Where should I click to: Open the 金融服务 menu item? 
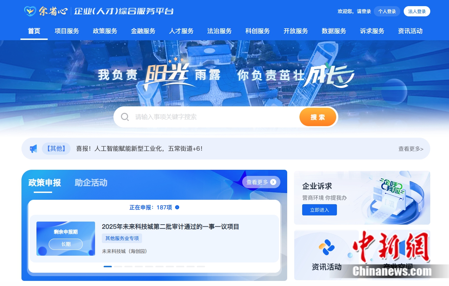click(143, 31)
